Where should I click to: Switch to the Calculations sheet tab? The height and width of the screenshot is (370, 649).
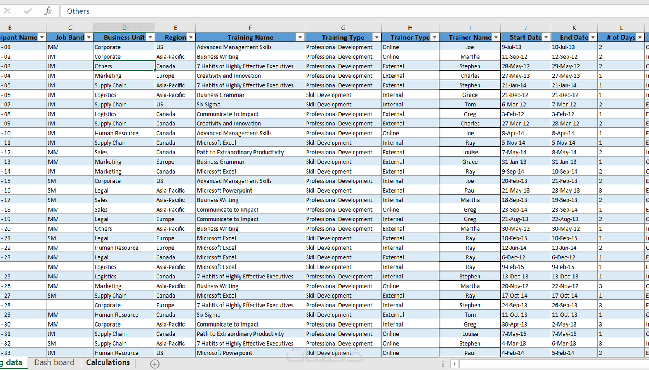(108, 362)
